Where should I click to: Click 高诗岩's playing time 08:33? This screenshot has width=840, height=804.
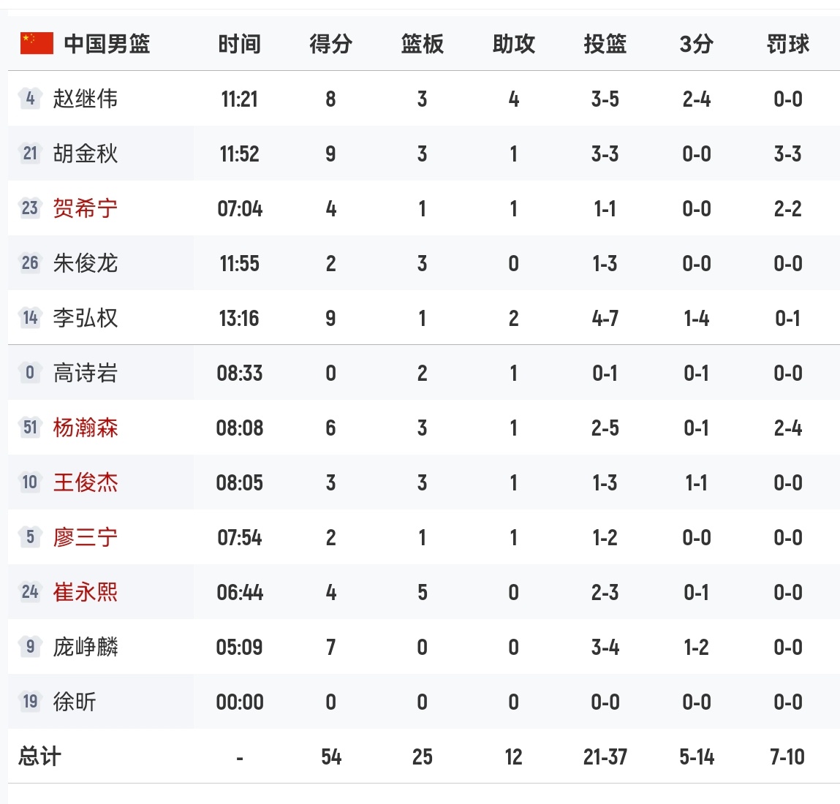click(x=240, y=373)
